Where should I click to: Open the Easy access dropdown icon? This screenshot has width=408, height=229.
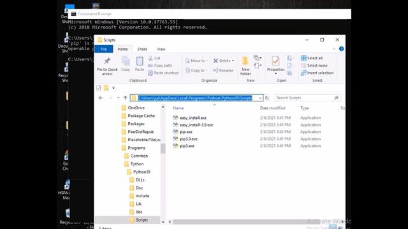[x=258, y=66]
